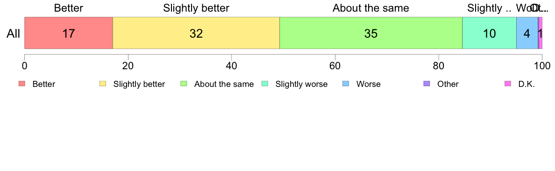Click the axis tick label 60
Viewport: 555px width, 171px height.
tap(335, 66)
